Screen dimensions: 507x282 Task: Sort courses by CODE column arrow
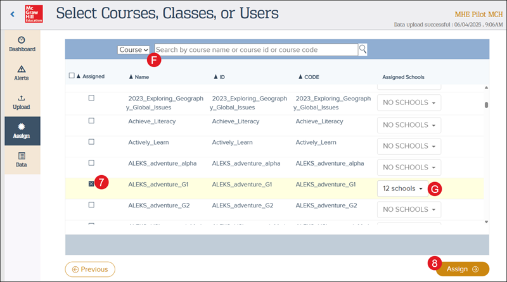coord(299,77)
